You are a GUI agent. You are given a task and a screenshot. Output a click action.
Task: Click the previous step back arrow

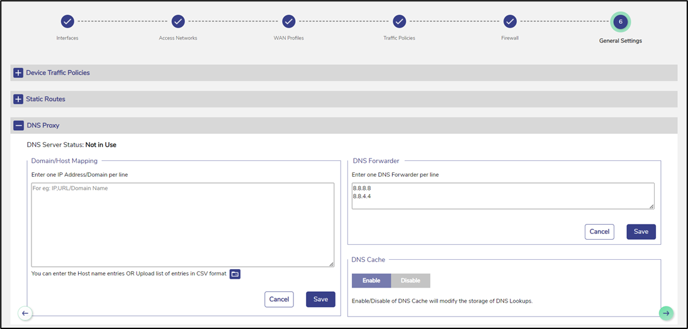pos(25,313)
